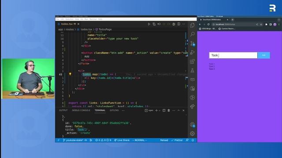The width and height of the screenshot is (282, 158).
Task: Open terminal panel more actions ellipsis
Action: (174, 111)
